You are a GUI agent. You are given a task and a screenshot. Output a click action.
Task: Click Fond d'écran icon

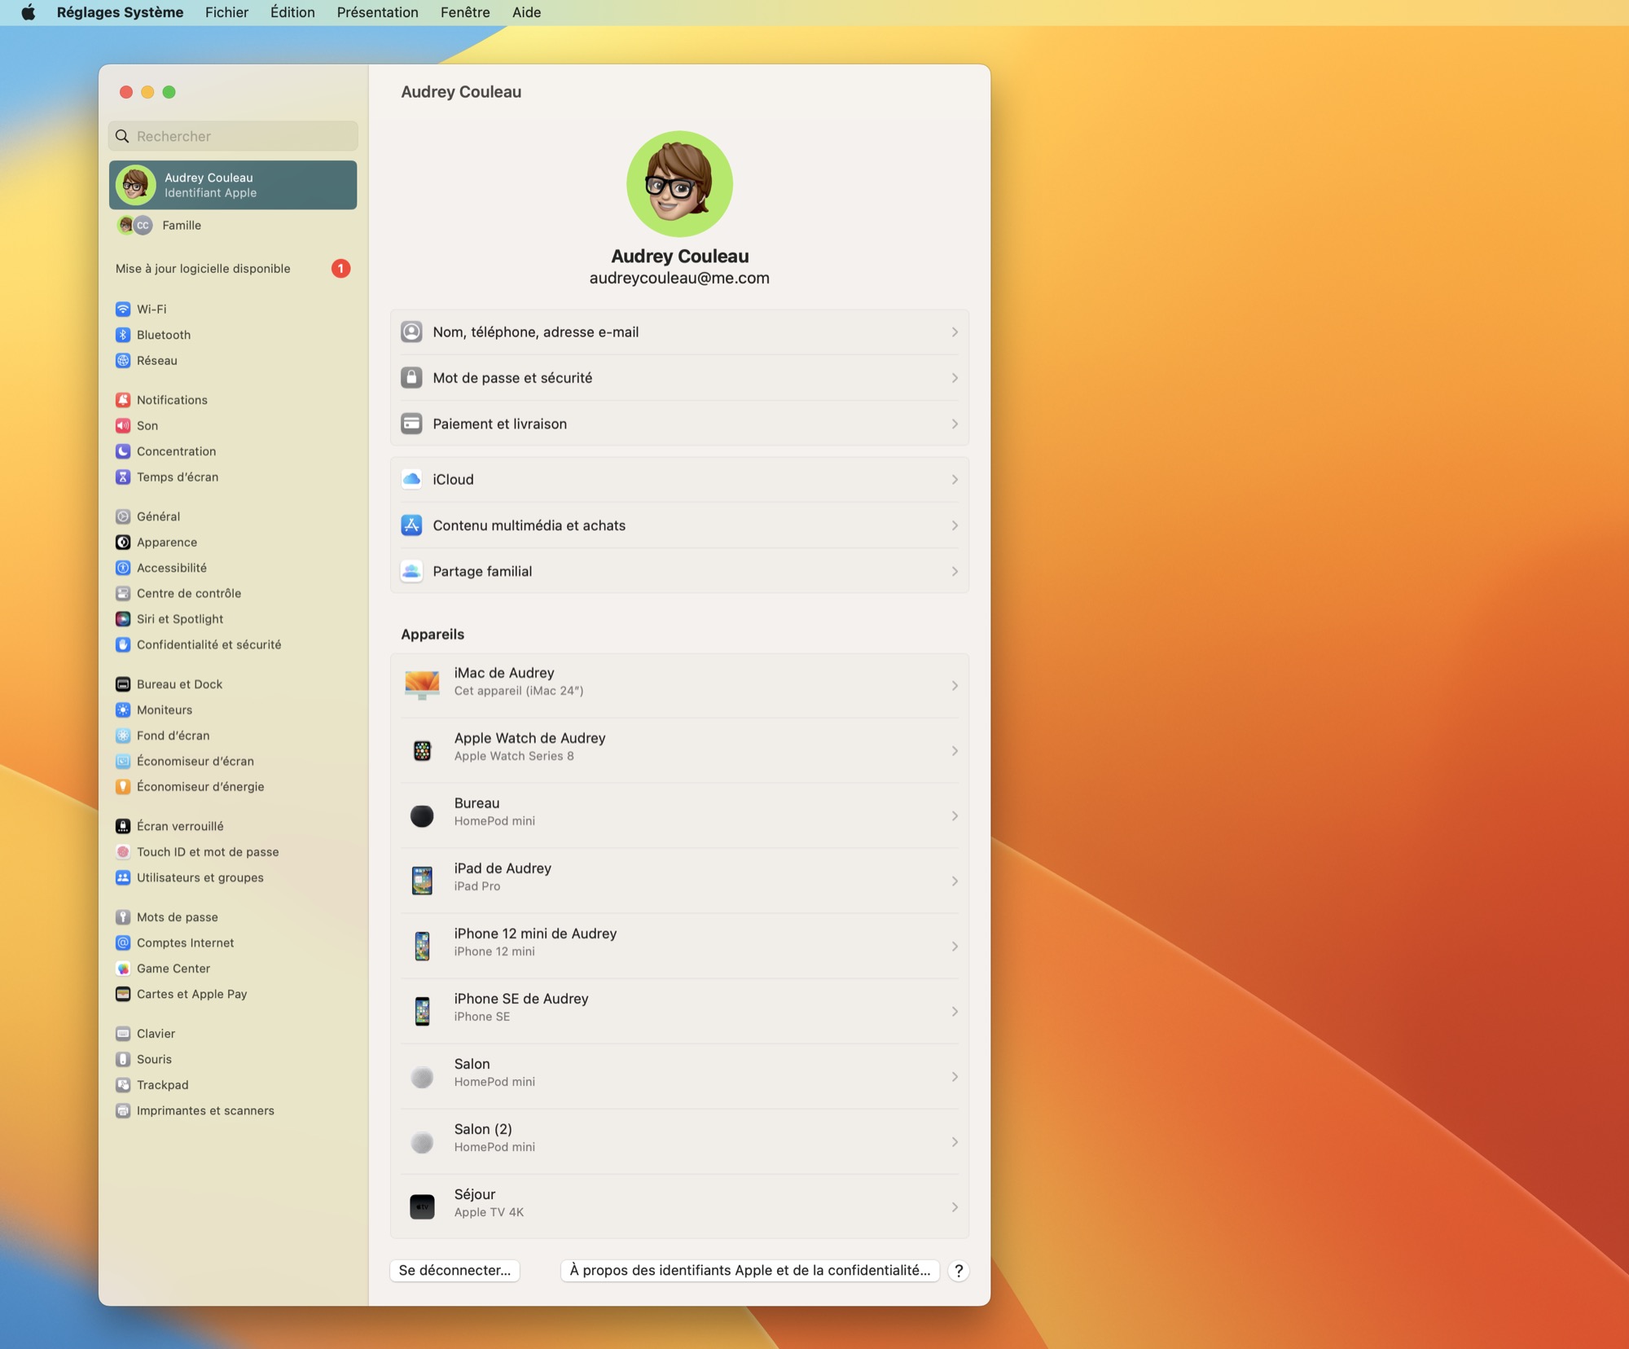123,736
